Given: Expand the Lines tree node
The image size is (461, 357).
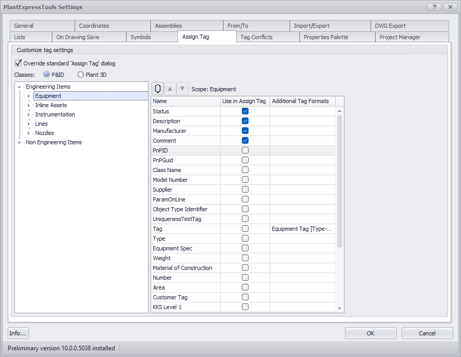Looking at the screenshot, I should (29, 124).
